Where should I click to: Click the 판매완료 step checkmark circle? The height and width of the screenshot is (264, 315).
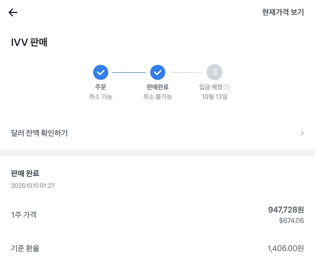(x=157, y=72)
